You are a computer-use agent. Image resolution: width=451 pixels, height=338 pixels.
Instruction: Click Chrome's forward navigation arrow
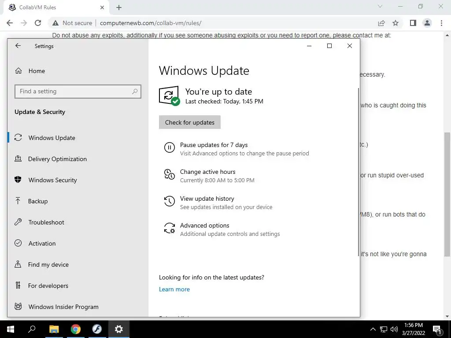[24, 23]
